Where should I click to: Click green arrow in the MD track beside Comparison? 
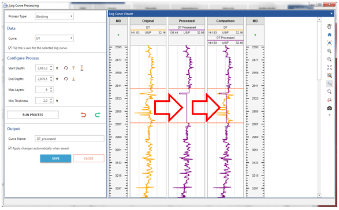click(x=255, y=35)
